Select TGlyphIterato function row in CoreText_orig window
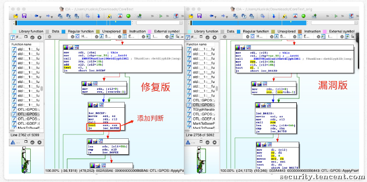This screenshot has height=182, width=367. (x=201, y=110)
